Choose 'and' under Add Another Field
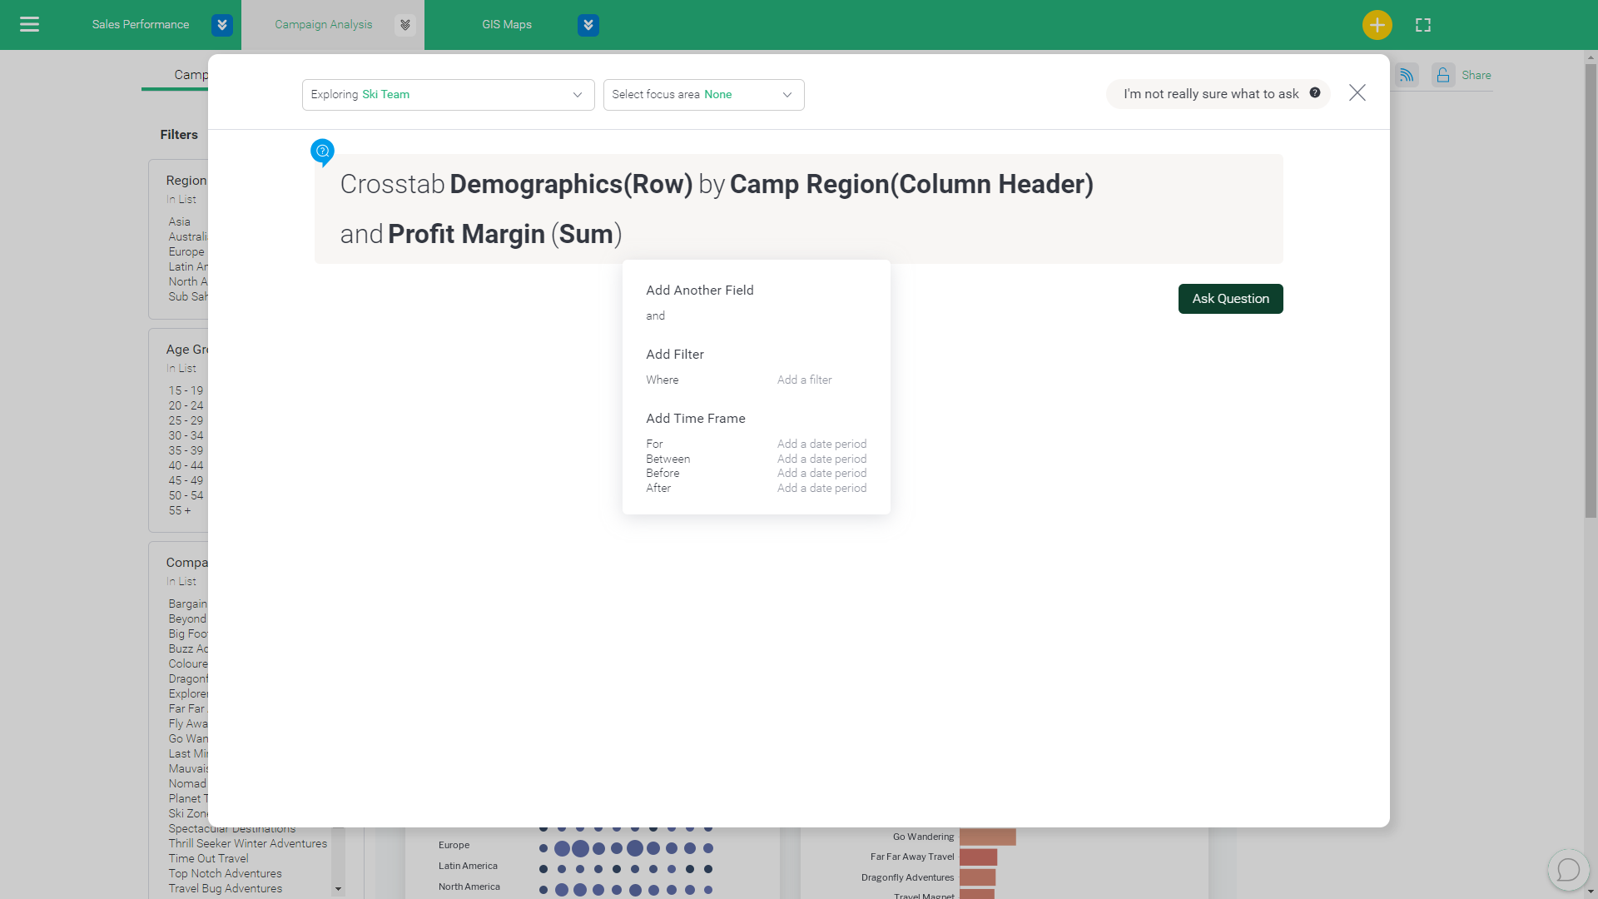1598x899 pixels. point(656,315)
